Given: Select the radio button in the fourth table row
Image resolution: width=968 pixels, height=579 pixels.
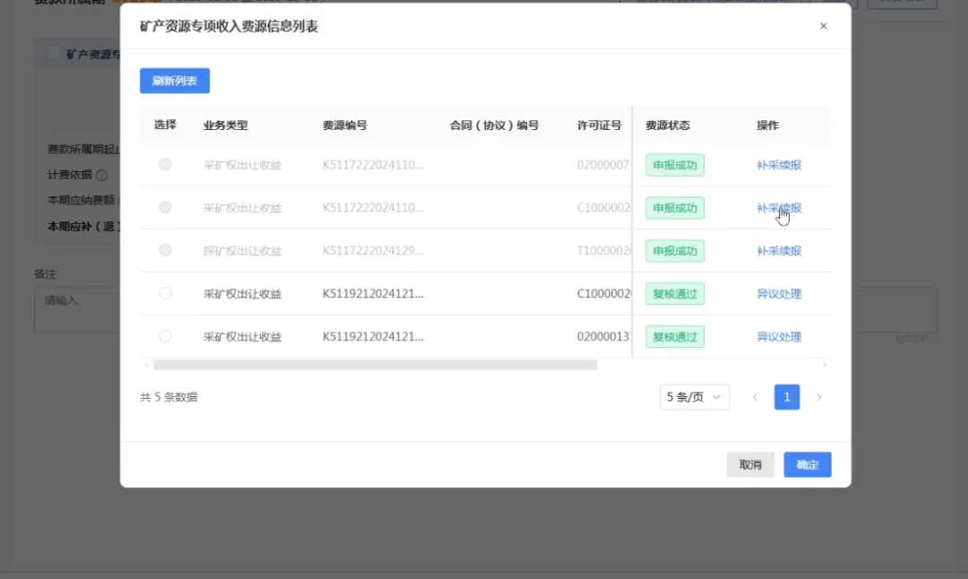Looking at the screenshot, I should click(165, 293).
